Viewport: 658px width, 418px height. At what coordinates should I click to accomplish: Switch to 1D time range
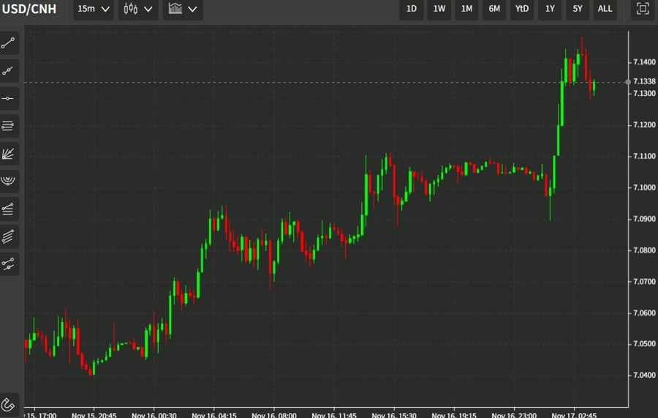point(411,9)
